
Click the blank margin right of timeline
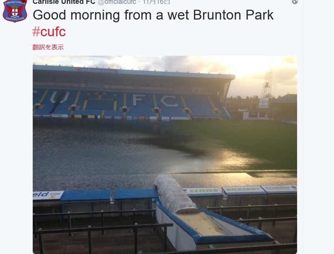pyautogui.click(x=319, y=128)
